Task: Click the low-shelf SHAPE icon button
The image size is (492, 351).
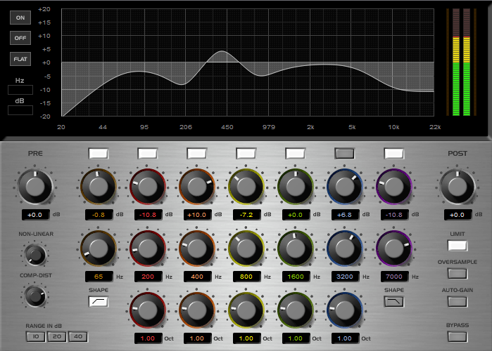Action: click(98, 302)
